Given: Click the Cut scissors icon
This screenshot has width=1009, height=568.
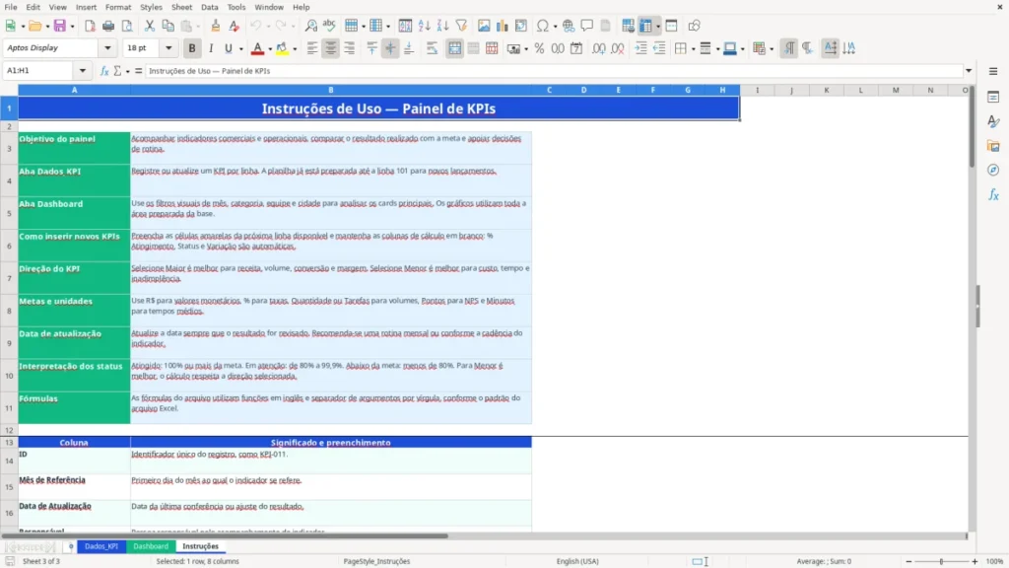Looking at the screenshot, I should (150, 26).
